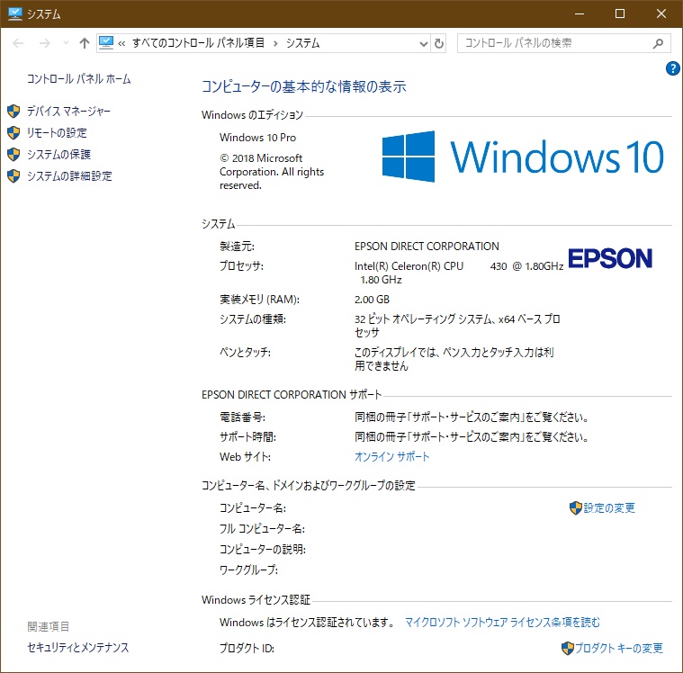Click the Forward navigation arrow
Viewport: 683px width, 673px height.
click(44, 43)
